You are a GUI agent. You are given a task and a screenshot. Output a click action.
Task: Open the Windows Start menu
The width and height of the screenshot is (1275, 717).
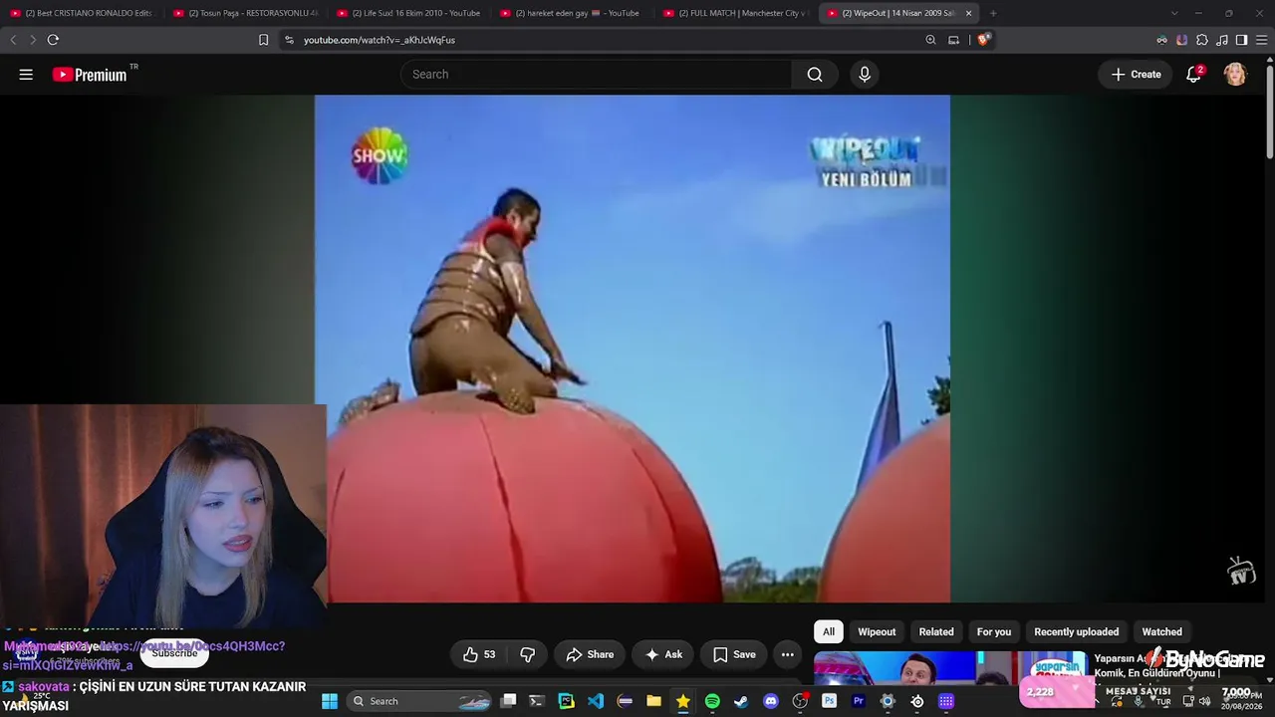tap(330, 701)
